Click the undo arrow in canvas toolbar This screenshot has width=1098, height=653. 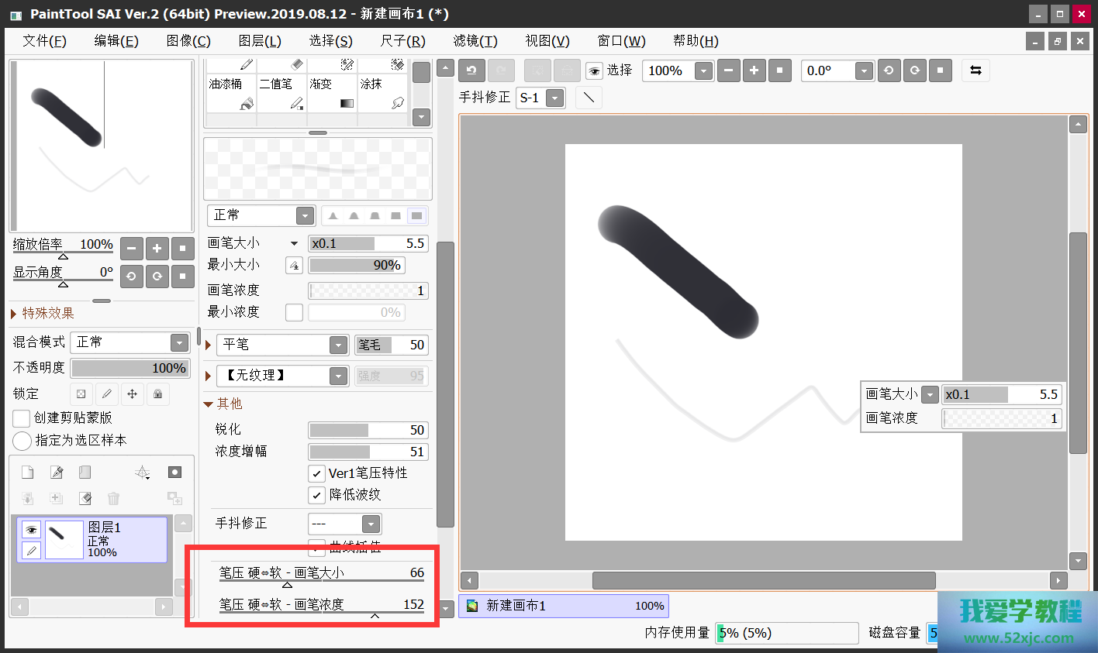(x=471, y=70)
